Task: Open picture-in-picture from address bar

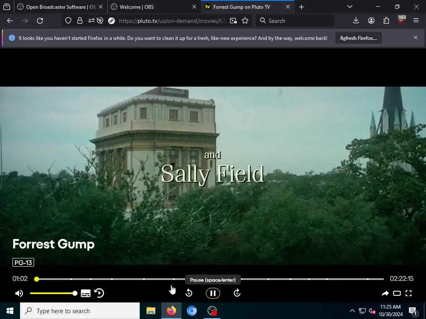Action: [x=233, y=21]
